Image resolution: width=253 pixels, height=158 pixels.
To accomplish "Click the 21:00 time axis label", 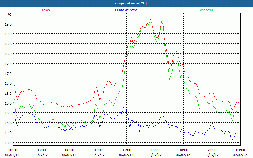I will tap(212, 150).
